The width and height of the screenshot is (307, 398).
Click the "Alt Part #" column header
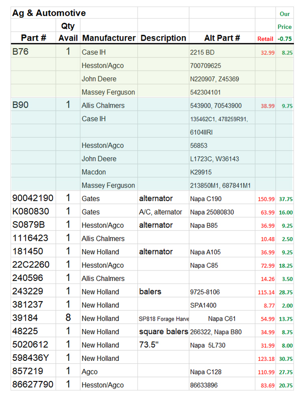(222, 38)
